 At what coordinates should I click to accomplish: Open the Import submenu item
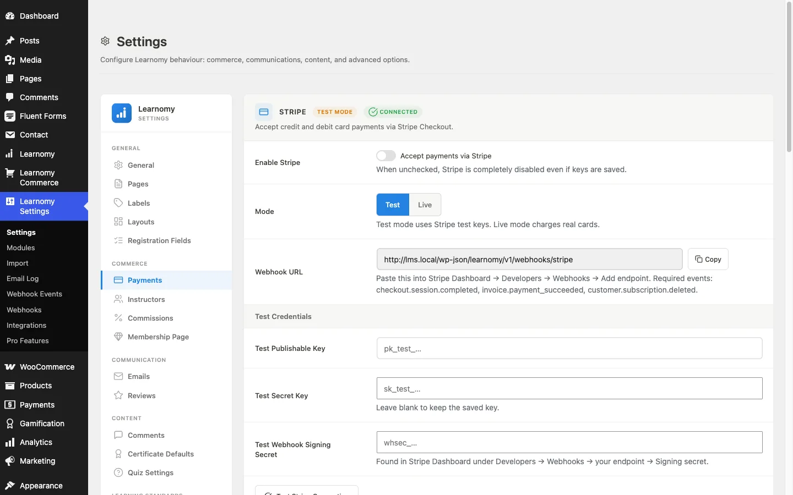18,263
